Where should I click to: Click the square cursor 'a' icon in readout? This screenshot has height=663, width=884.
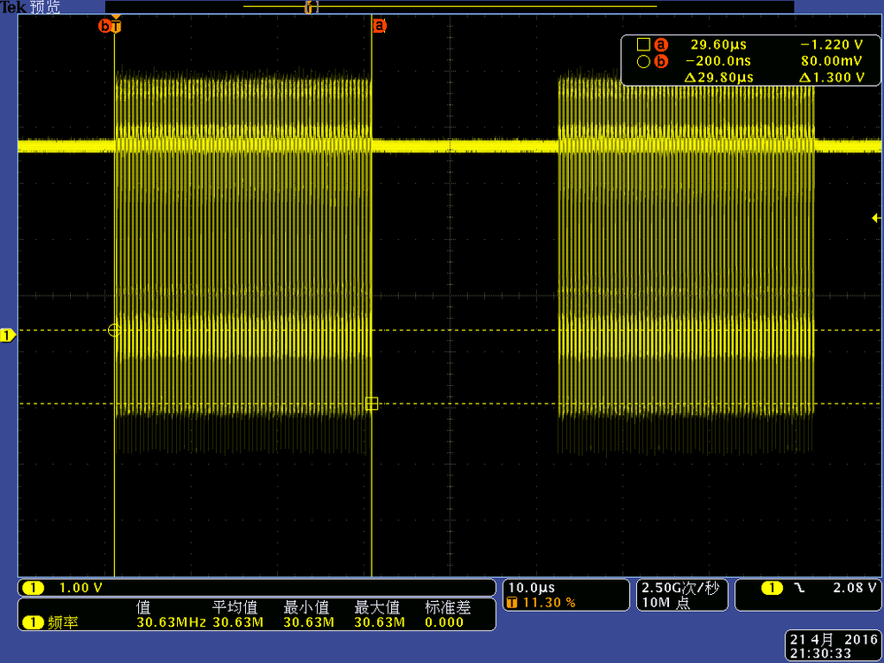[642, 43]
